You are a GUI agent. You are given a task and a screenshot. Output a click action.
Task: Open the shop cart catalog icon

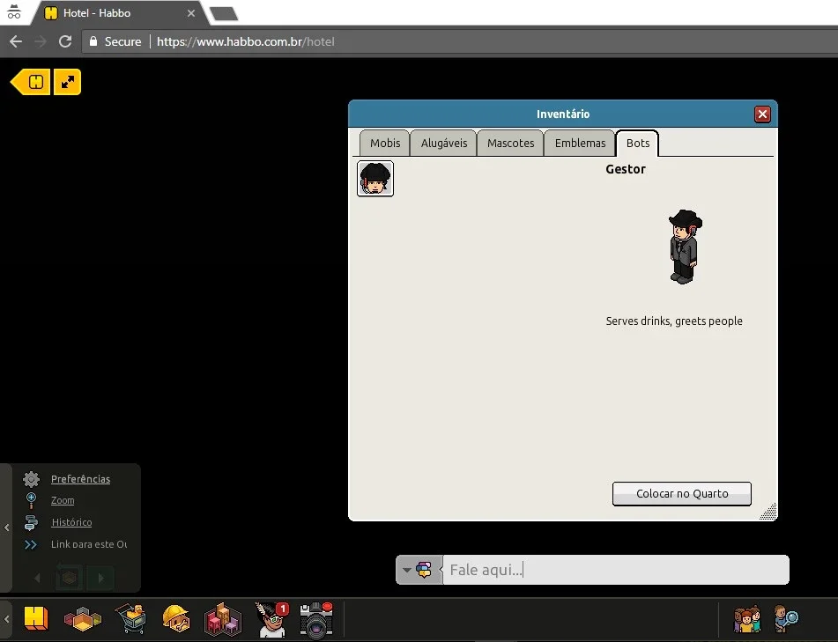coord(130,618)
